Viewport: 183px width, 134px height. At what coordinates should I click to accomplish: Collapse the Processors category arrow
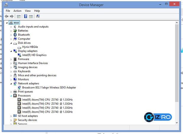pyautogui.click(x=11, y=96)
